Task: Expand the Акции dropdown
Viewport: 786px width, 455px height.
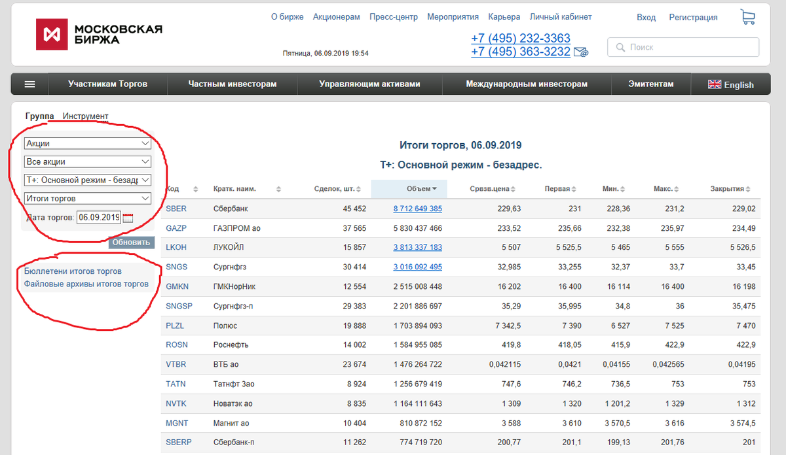Action: tap(87, 143)
